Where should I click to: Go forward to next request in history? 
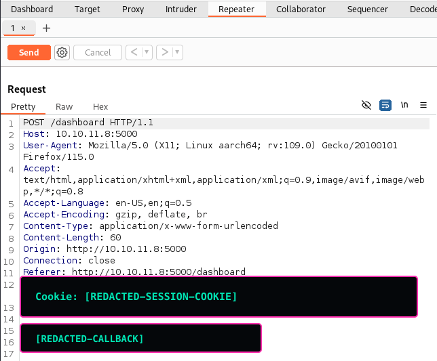(165, 52)
